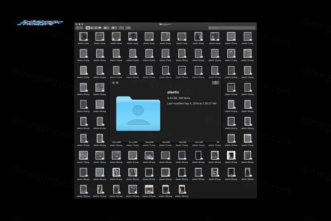Close the plastic Quick Look preview
Image resolution: width=331 pixels, height=221 pixels.
coord(113,82)
